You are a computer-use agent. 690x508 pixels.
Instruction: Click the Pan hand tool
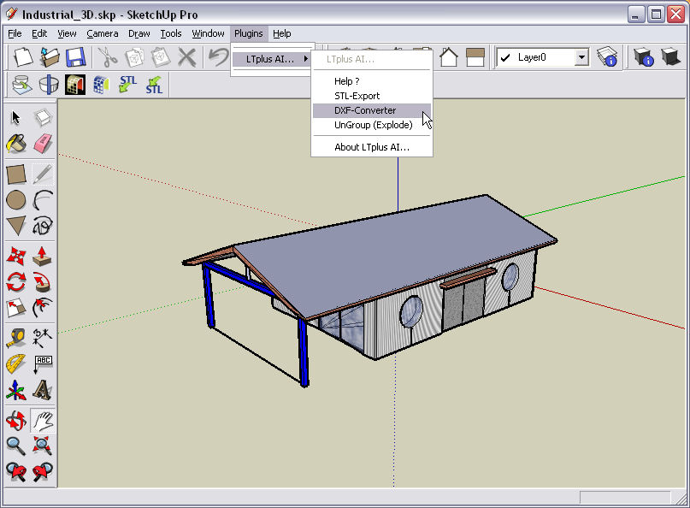pos(42,420)
